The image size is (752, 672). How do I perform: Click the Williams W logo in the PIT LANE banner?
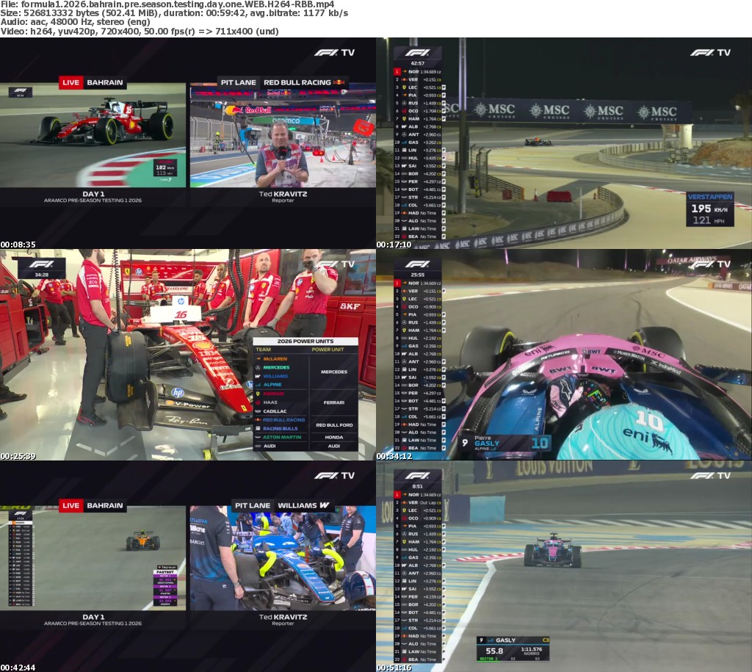tap(324, 505)
